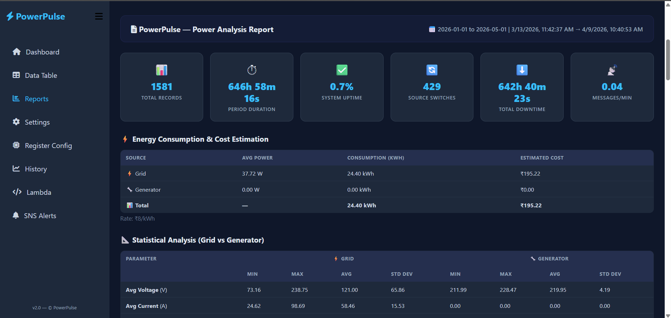
Task: Click generator voltage avg 219.95
Action: [x=558, y=290]
